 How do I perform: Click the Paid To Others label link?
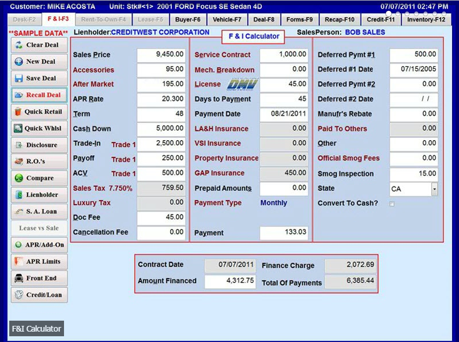[342, 129]
